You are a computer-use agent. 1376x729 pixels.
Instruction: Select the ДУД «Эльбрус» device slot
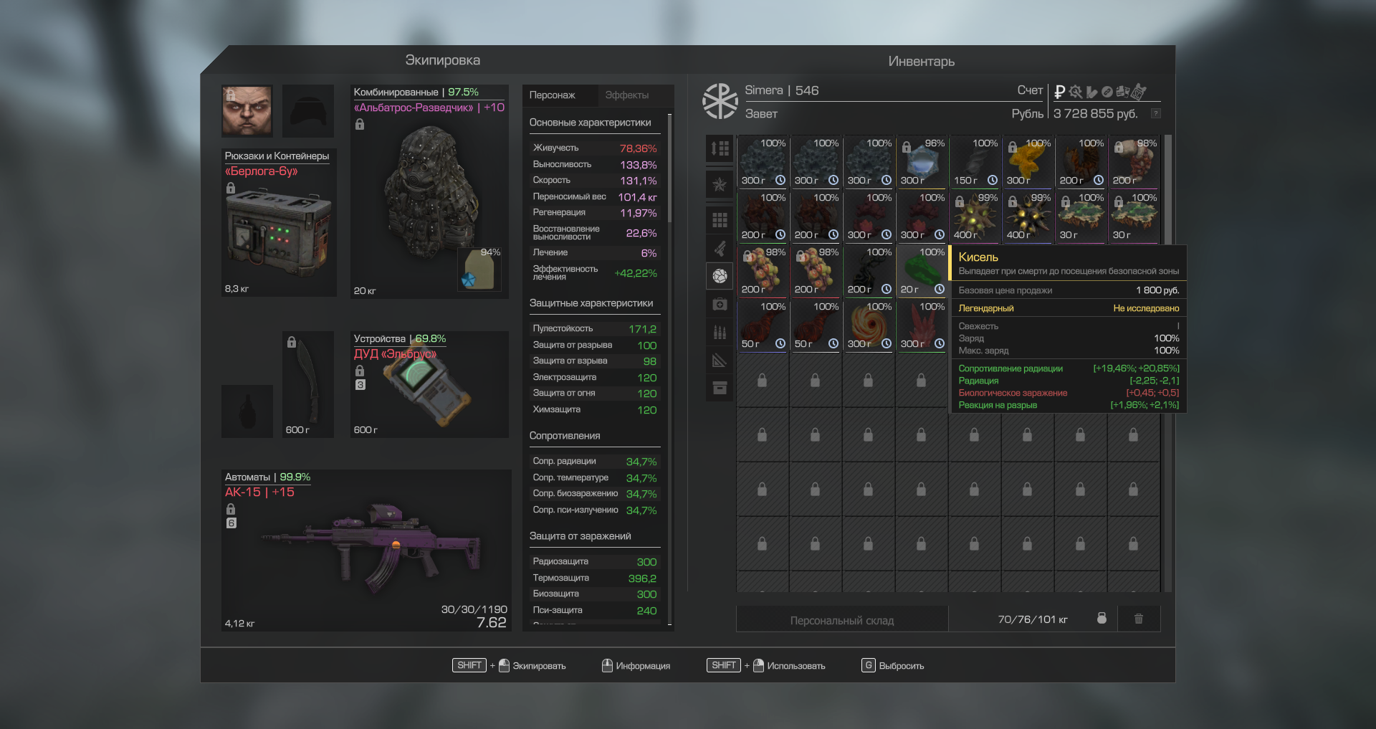pyautogui.click(x=429, y=384)
